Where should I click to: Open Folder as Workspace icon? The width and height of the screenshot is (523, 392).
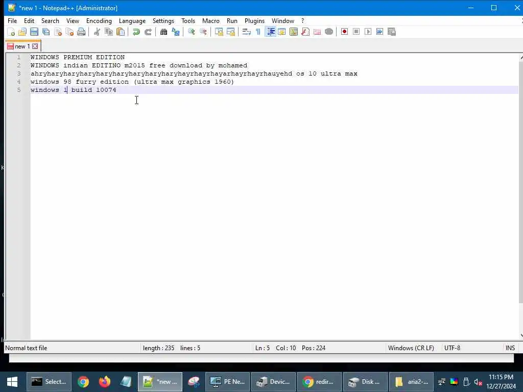coord(317,32)
